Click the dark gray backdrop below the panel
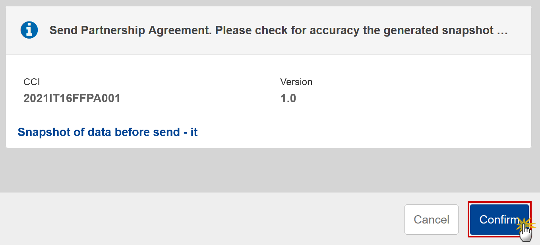Viewport: 540px width, 245px height. point(270,170)
